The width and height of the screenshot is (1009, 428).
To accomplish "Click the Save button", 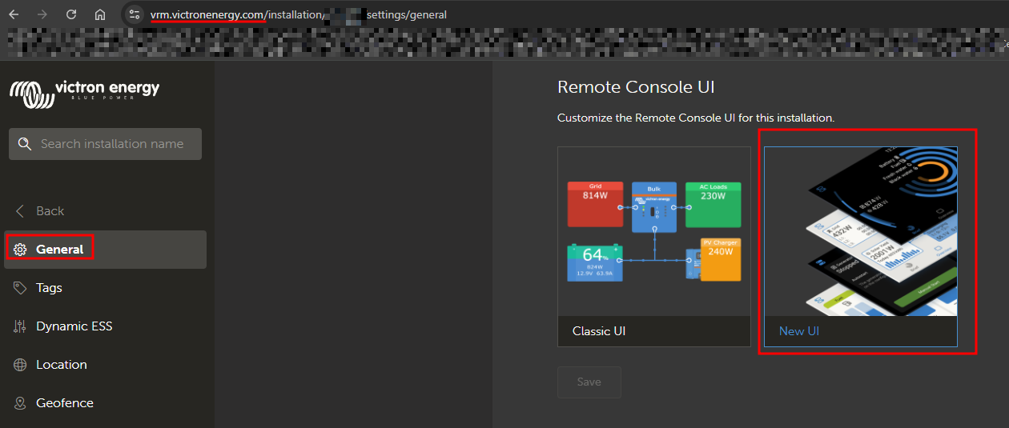I will [x=589, y=382].
